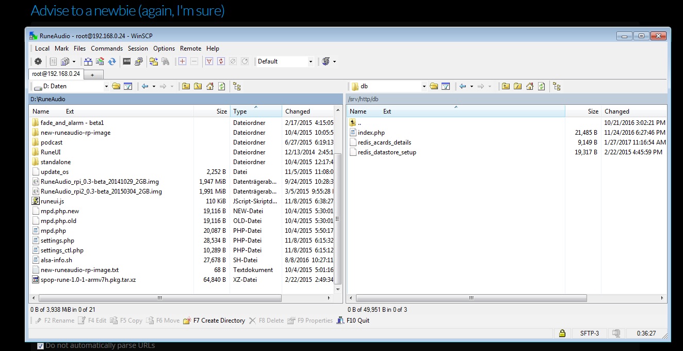
Task: Open WinSCP Preferences gear icon
Action: tap(38, 61)
